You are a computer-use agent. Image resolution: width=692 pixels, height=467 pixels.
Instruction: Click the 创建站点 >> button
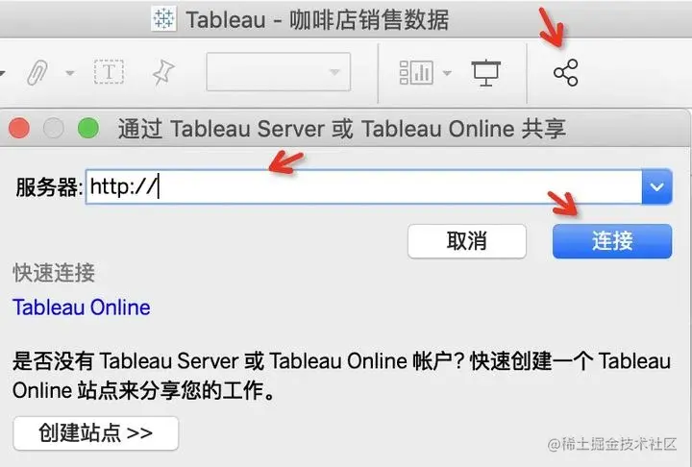click(x=96, y=433)
